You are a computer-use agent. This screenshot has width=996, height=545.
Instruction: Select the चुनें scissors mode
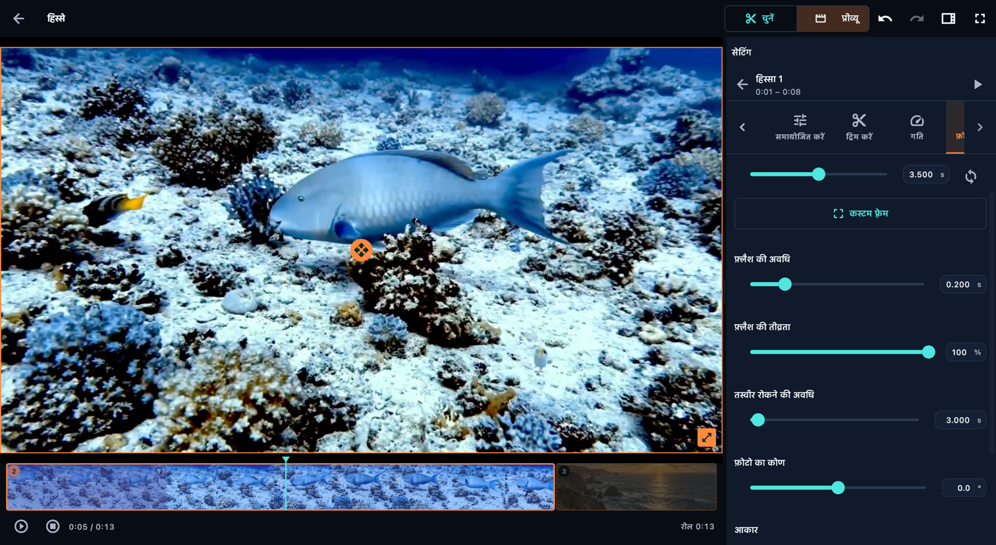[x=760, y=18]
